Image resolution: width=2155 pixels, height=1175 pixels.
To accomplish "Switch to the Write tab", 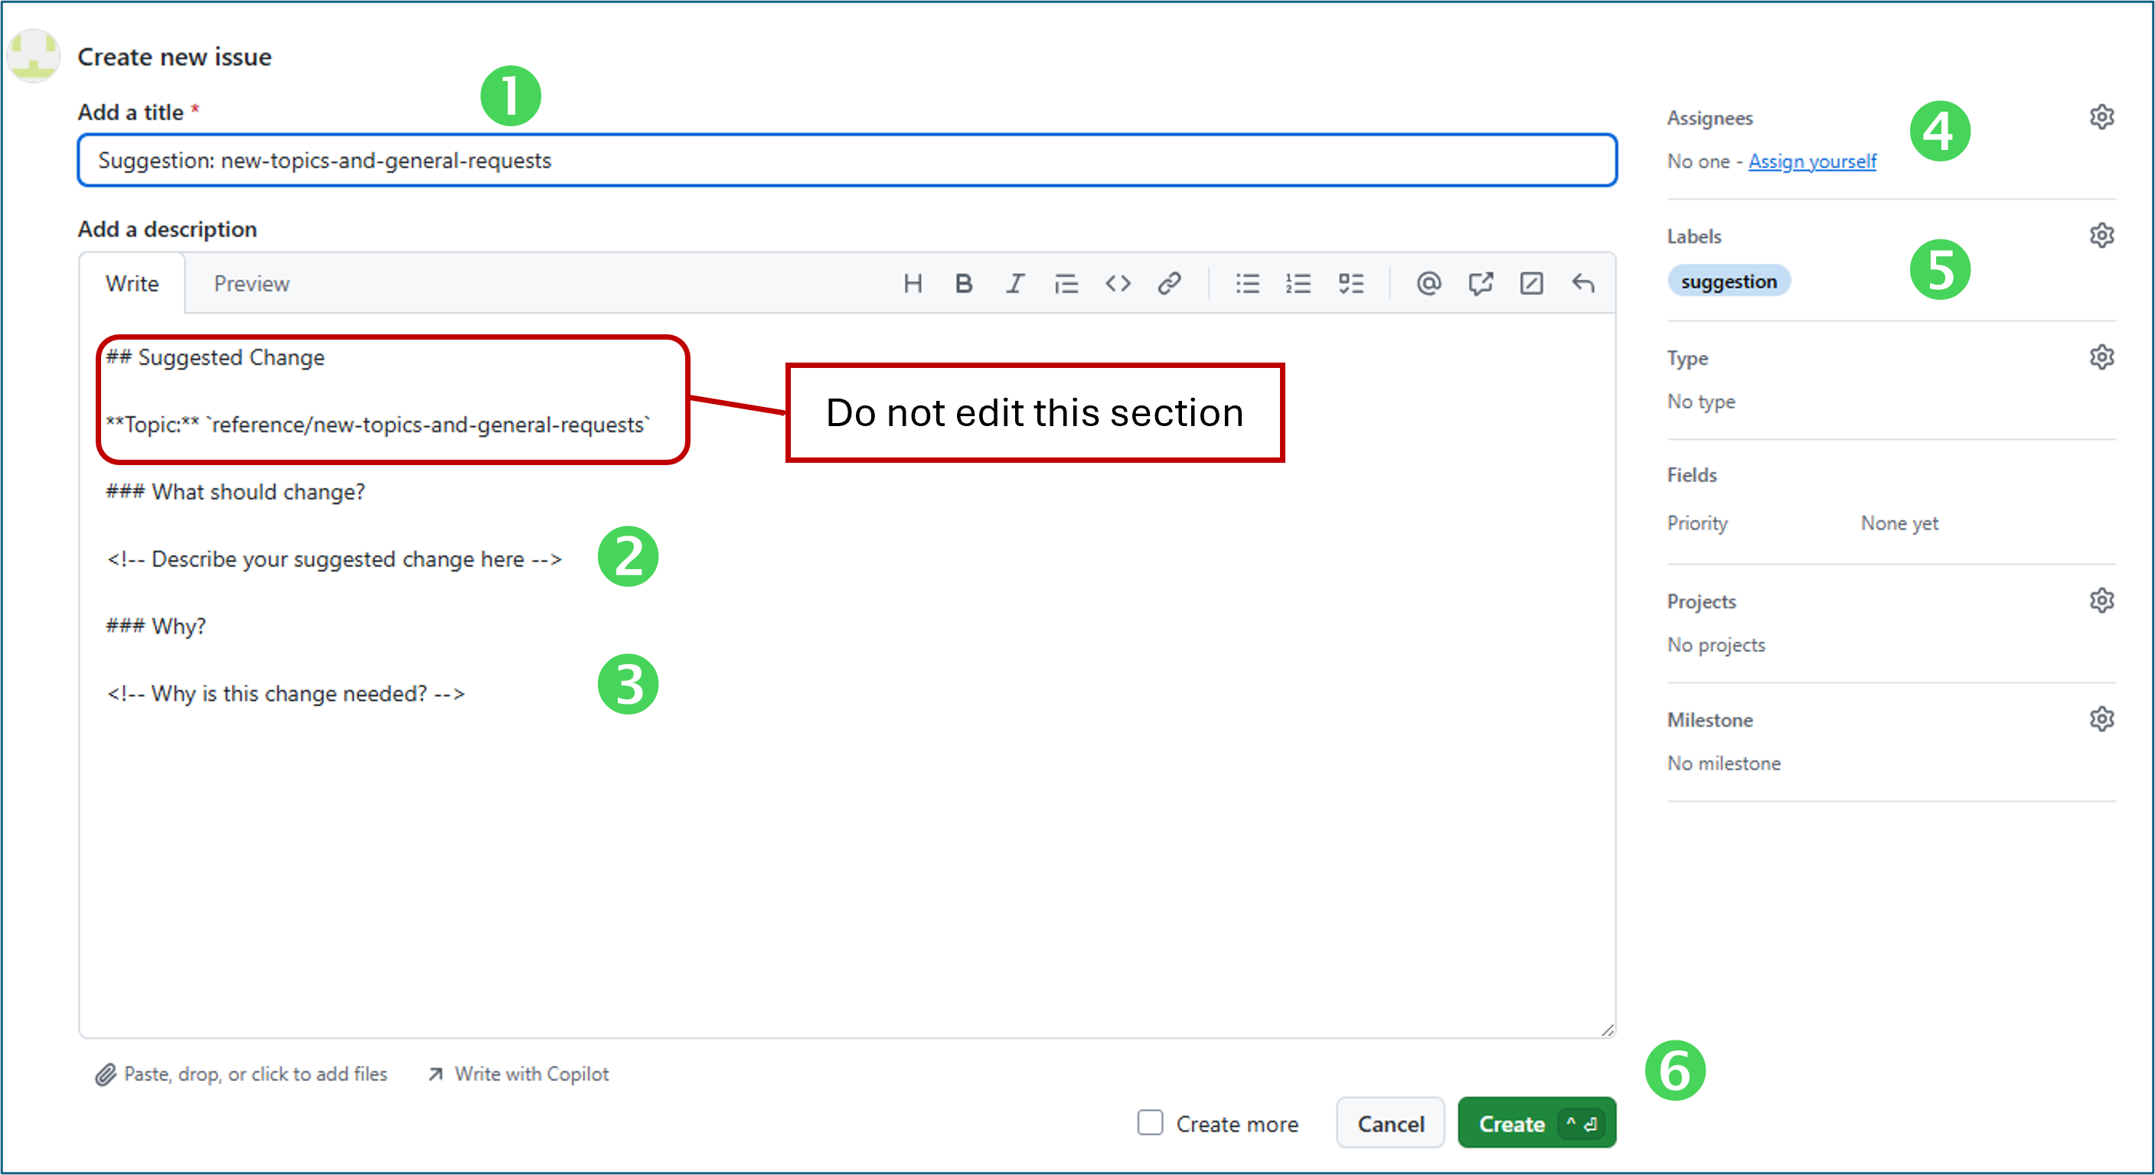I will coord(132,284).
